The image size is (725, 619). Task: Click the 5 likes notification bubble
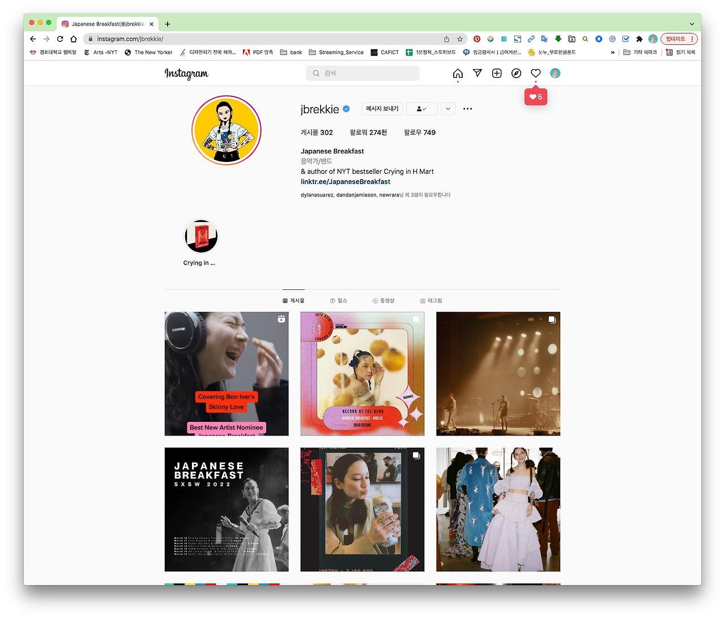coord(536,97)
